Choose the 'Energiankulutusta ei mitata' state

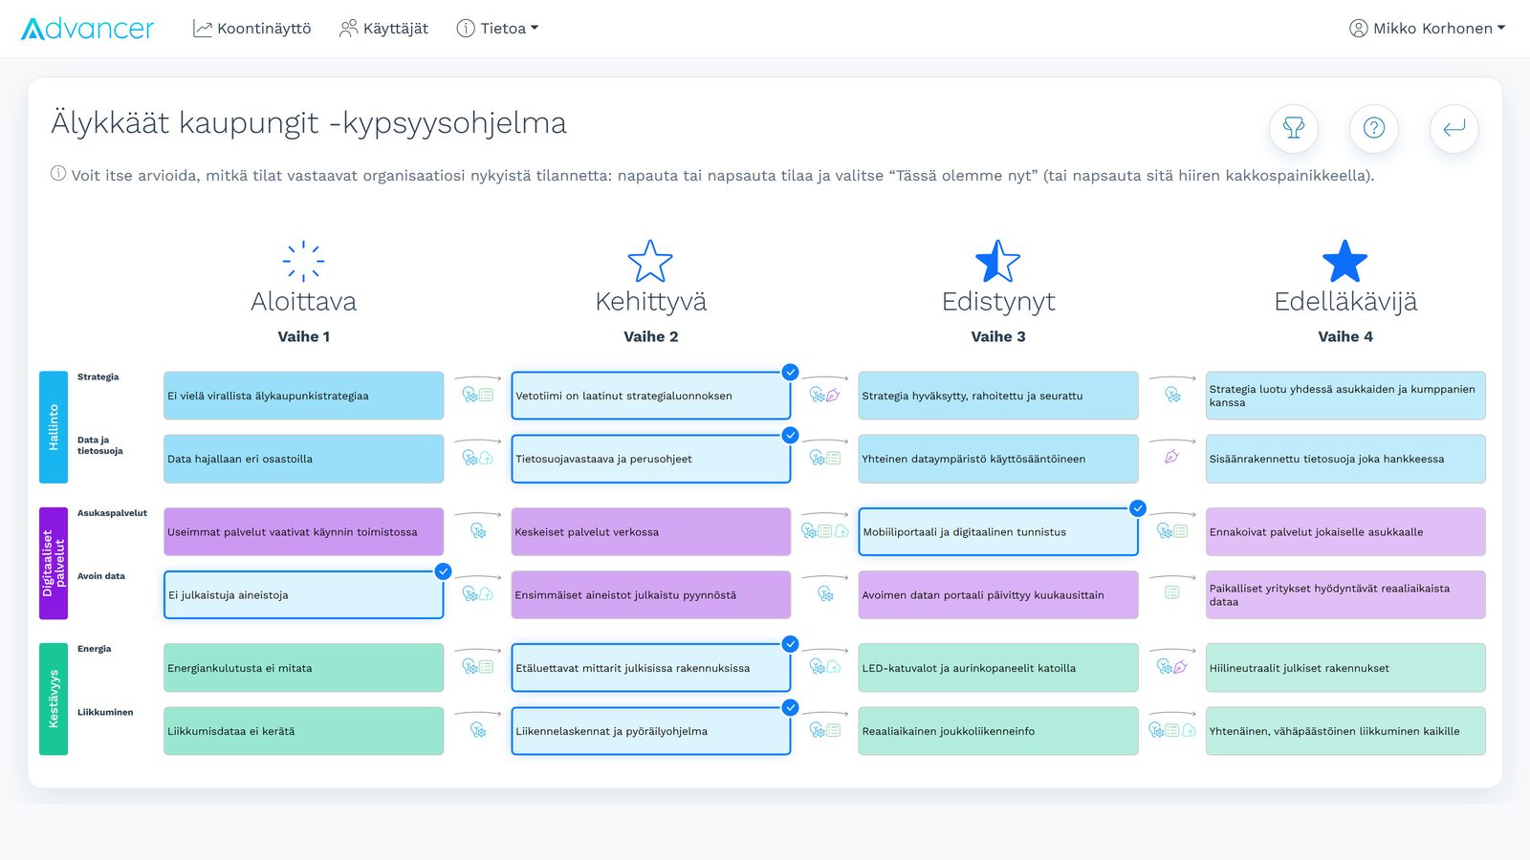[304, 668]
